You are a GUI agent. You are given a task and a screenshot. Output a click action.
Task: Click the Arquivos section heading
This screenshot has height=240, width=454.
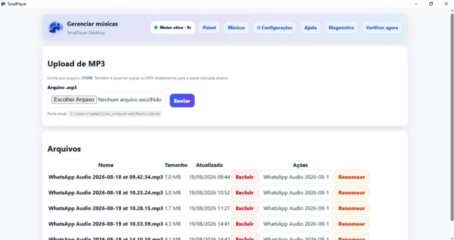point(64,149)
